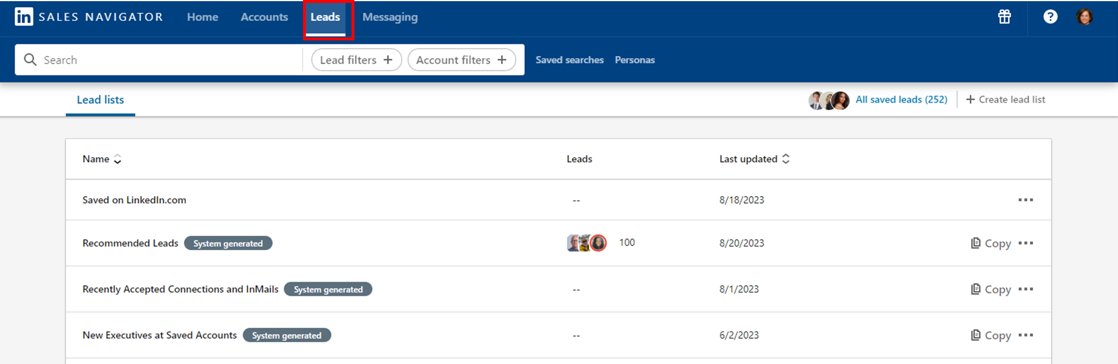
Task: Open the Saved on LinkedIn.com list
Action: tap(134, 200)
